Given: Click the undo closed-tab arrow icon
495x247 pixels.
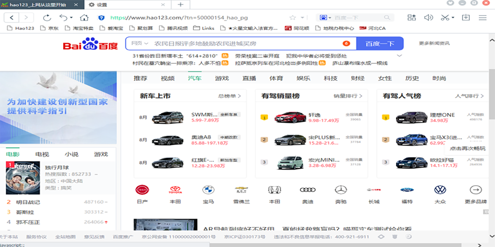Looking at the screenshot, I should click(63, 18).
